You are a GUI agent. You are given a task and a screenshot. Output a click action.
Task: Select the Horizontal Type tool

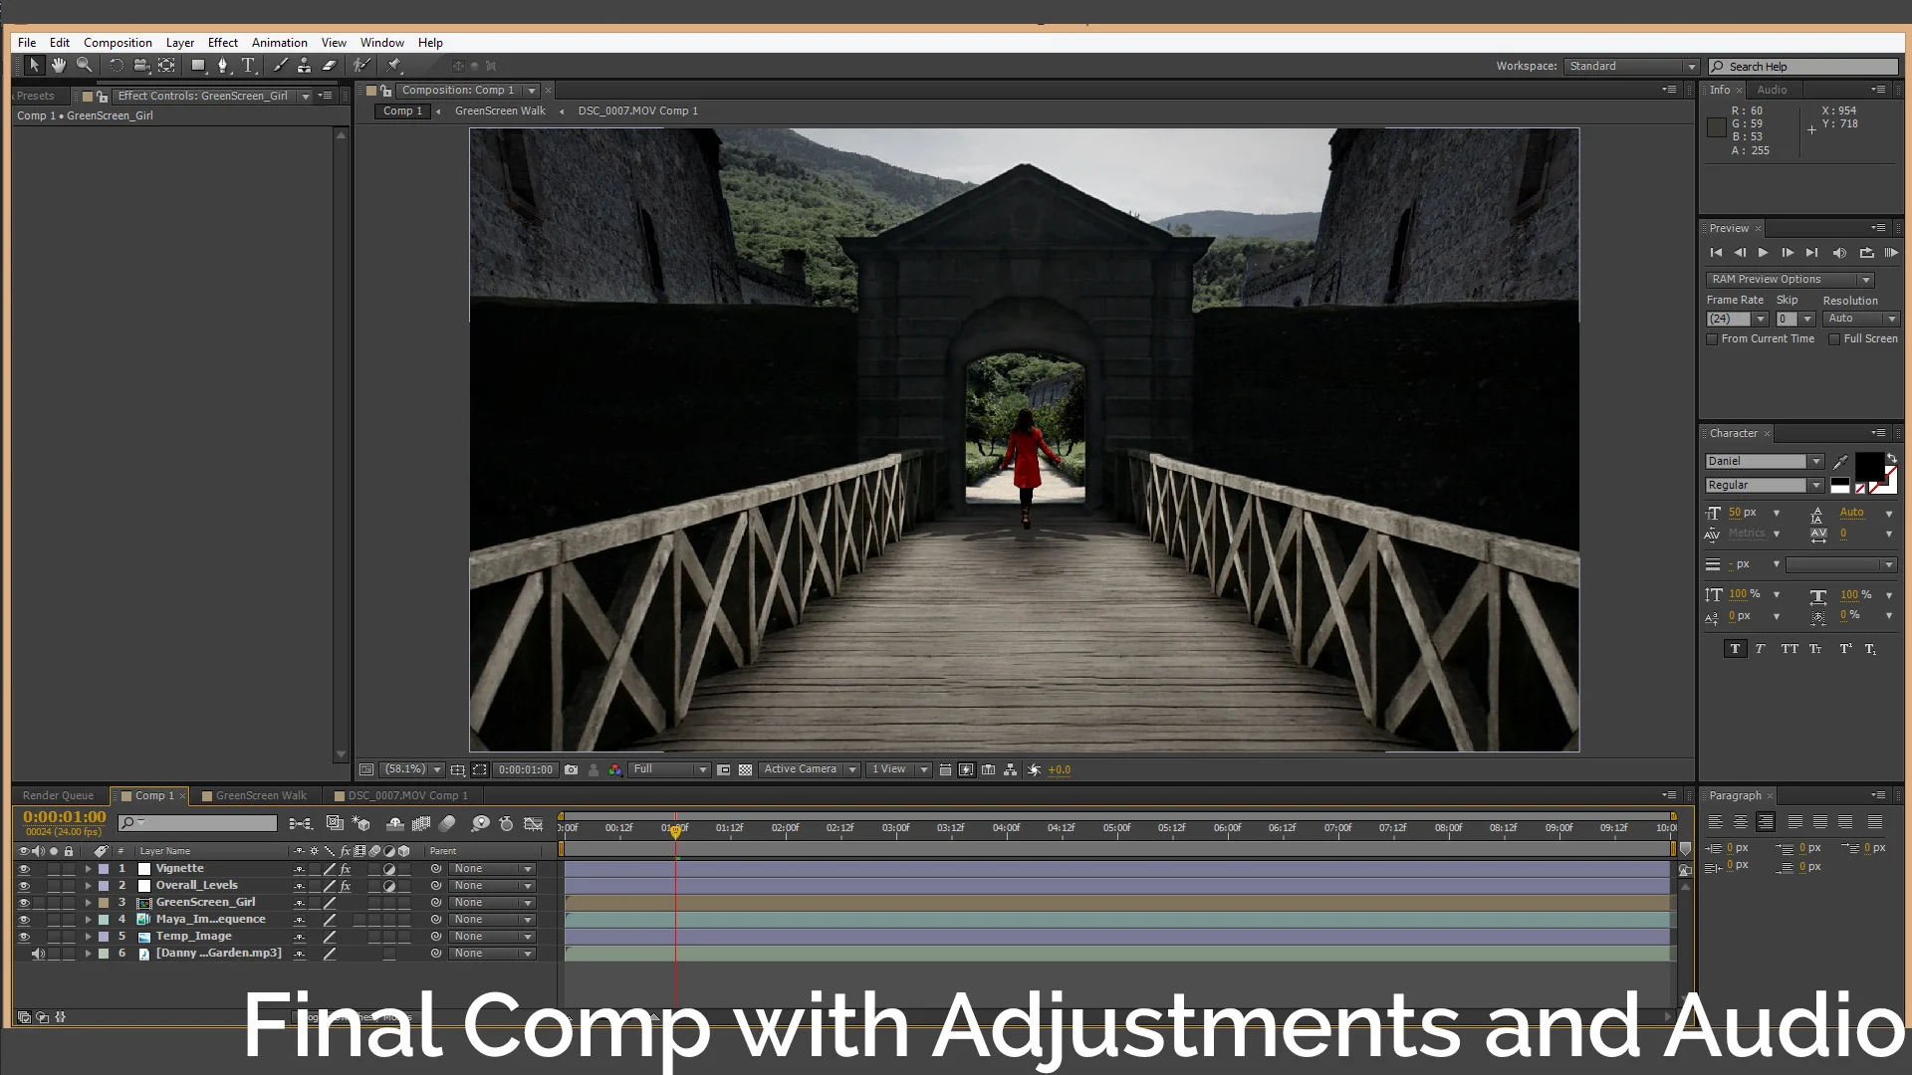coord(248,66)
